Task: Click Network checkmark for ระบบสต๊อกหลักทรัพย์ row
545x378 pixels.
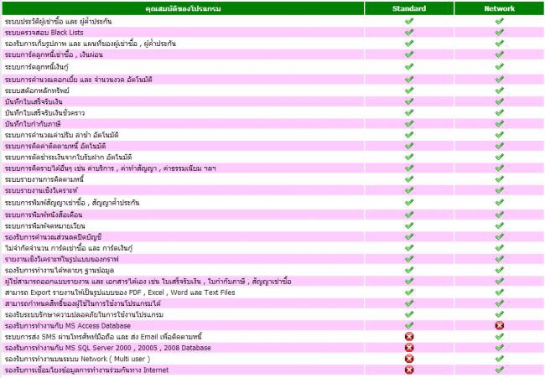Action: 500,91
